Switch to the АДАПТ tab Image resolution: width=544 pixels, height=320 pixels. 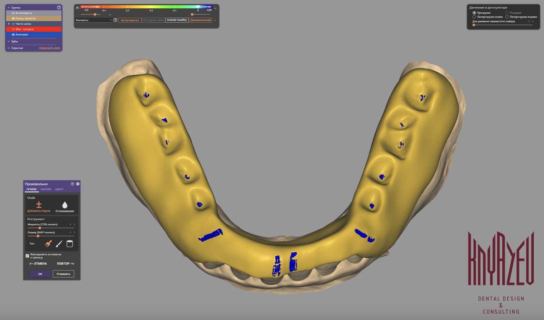pos(59,189)
